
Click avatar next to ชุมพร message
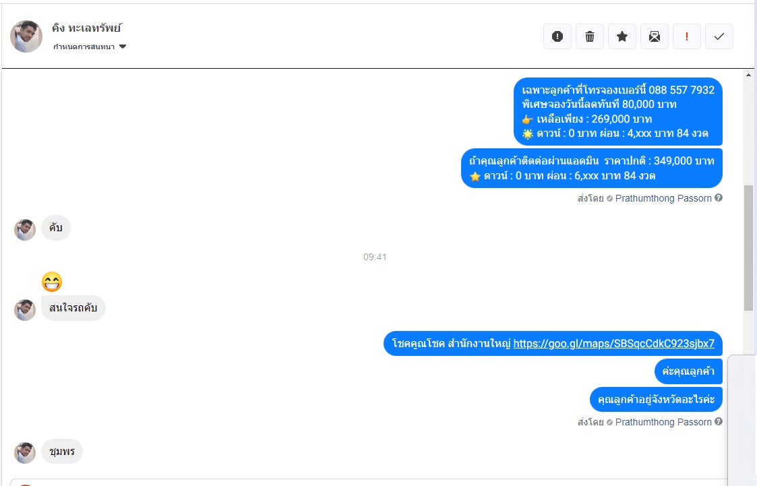coord(25,453)
